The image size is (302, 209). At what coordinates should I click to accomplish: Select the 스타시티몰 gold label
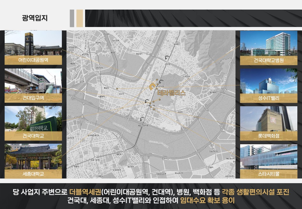click(x=269, y=174)
